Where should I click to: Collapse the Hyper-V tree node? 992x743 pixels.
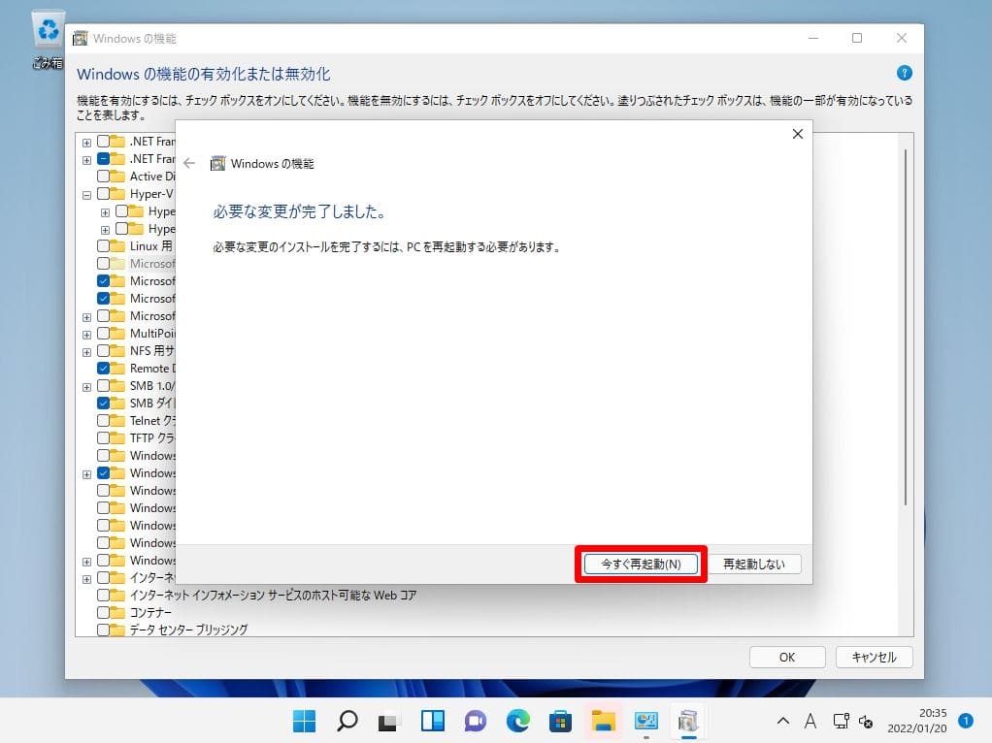pos(86,195)
